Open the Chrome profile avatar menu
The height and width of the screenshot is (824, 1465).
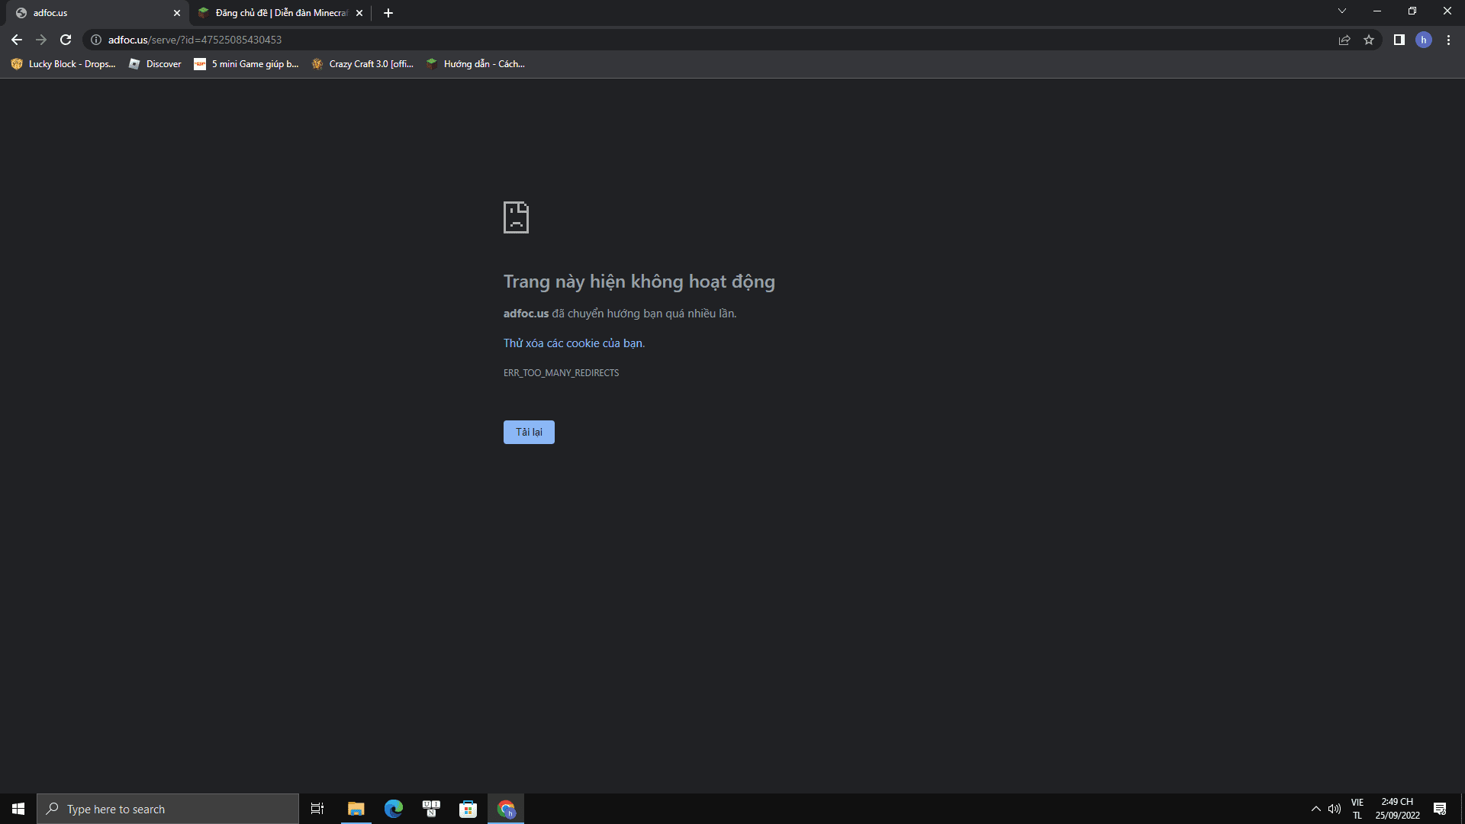(1423, 40)
